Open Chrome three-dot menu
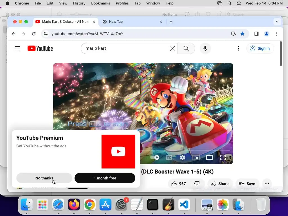The image size is (288, 216). pyautogui.click(x=277, y=34)
